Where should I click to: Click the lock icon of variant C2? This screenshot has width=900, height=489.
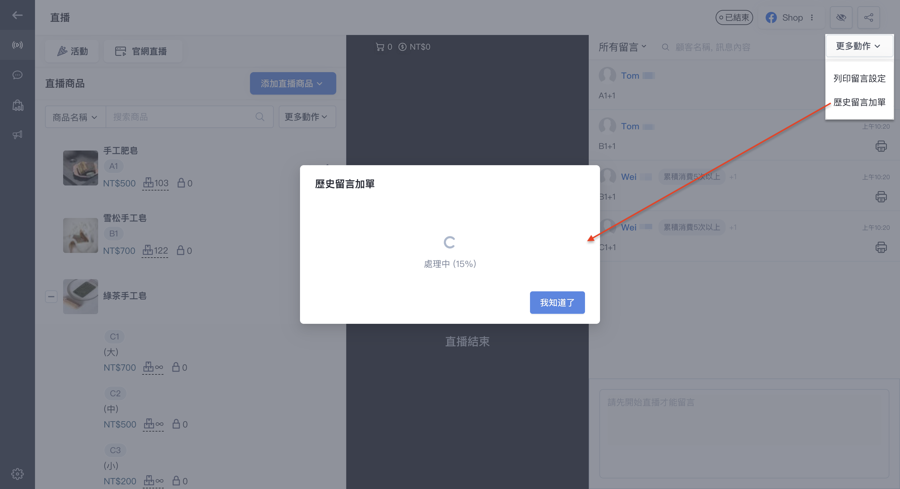pyautogui.click(x=176, y=424)
